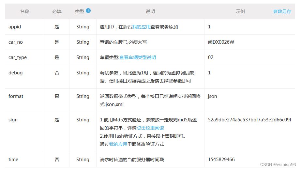Click the 类型 column header
Viewport: 301px width, 170px height.
[x=80, y=11]
